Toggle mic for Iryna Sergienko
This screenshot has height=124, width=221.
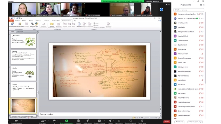[x=200, y=23]
